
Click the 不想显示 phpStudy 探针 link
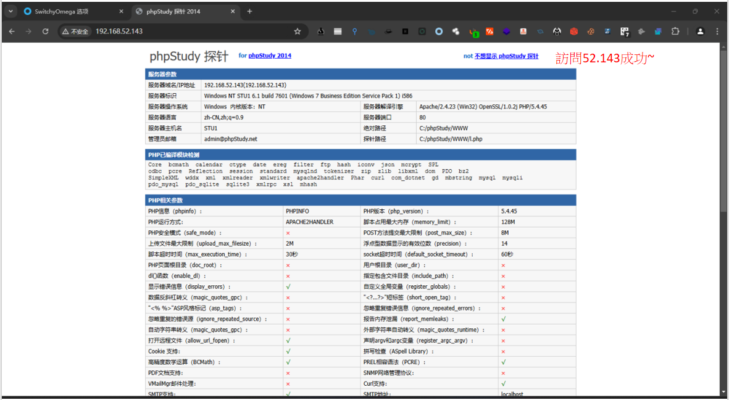tap(506, 56)
